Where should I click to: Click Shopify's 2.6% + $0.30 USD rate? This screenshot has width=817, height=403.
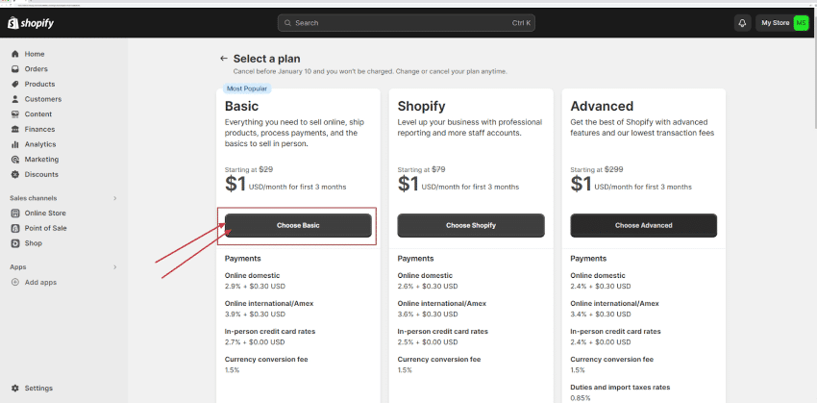tap(428, 287)
